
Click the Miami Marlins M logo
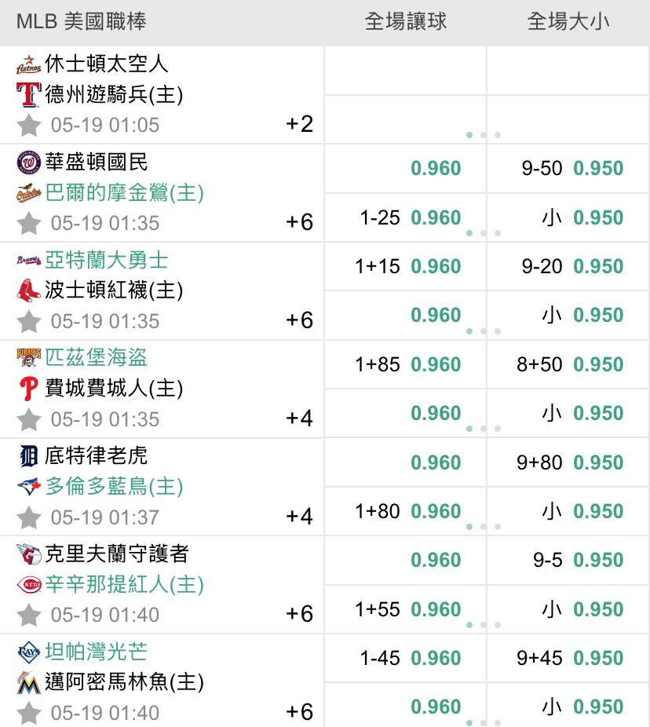coord(29,682)
